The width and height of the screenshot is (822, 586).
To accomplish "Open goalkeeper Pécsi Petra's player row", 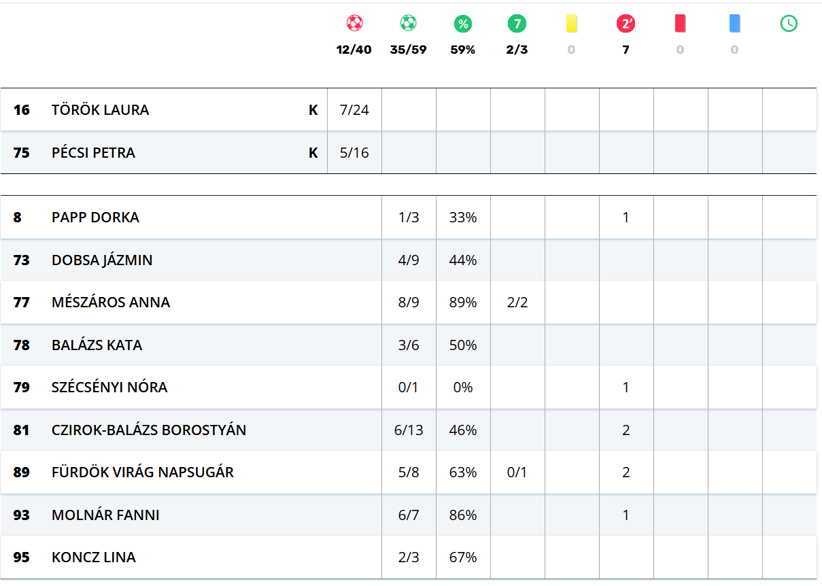I will pos(94,153).
